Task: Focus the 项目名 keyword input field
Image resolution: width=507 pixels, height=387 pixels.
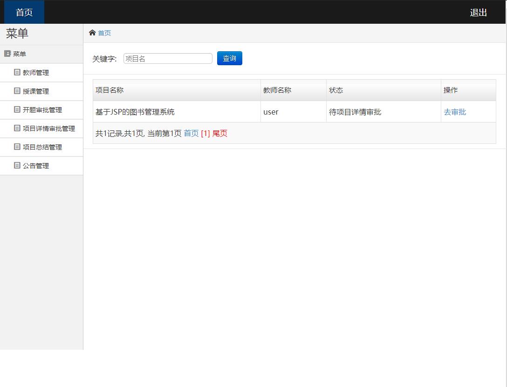Action: (168, 59)
